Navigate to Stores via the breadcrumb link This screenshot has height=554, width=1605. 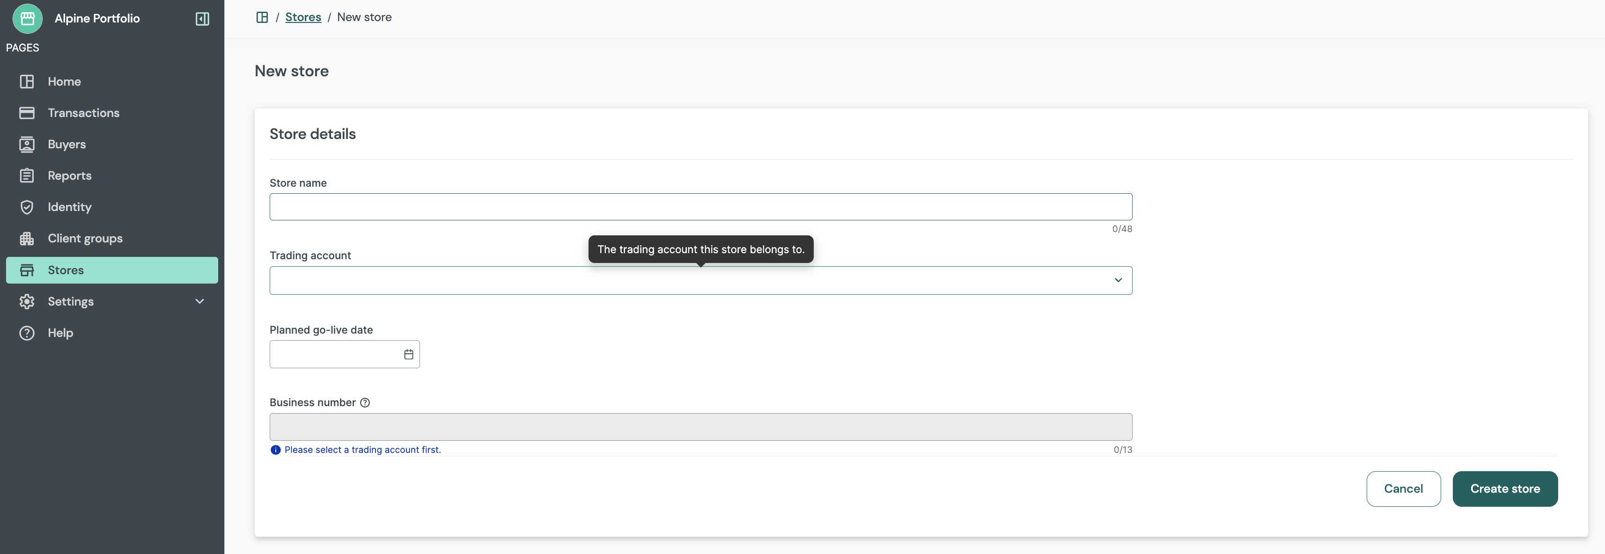tap(303, 17)
